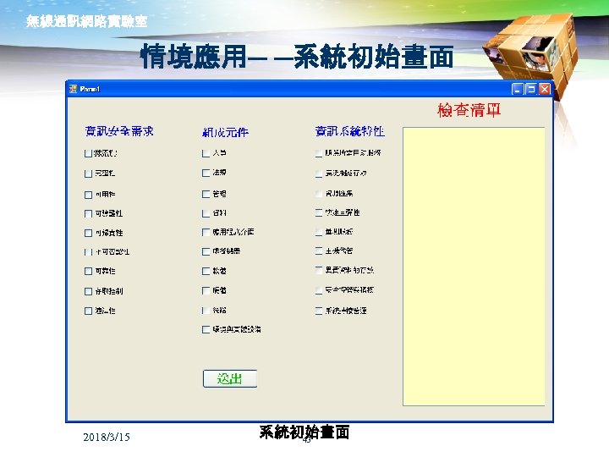Tick the 硬體 checkbox
This screenshot has width=609, height=457.
click(206, 290)
